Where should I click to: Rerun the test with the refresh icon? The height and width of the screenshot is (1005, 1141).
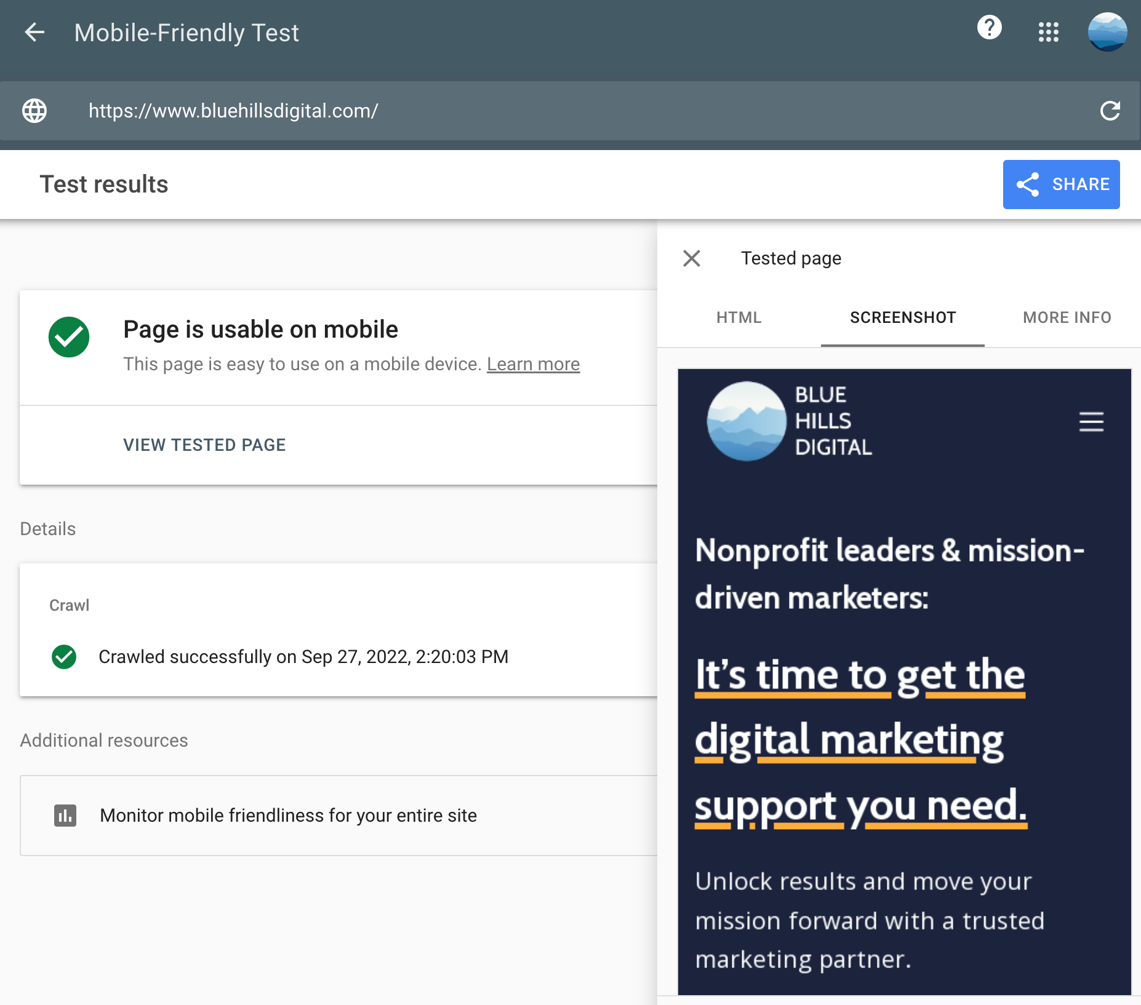click(1111, 111)
